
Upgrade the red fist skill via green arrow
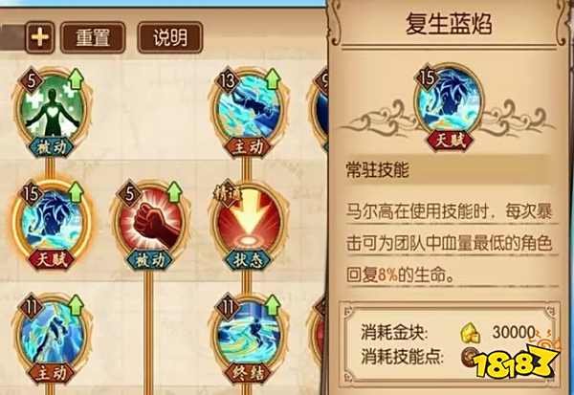tap(174, 191)
